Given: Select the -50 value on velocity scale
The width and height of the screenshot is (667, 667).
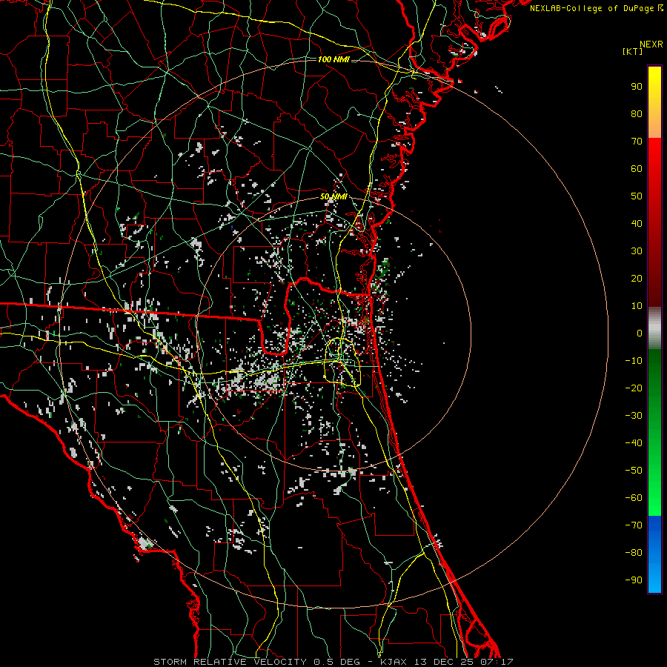Looking at the screenshot, I should click(634, 471).
